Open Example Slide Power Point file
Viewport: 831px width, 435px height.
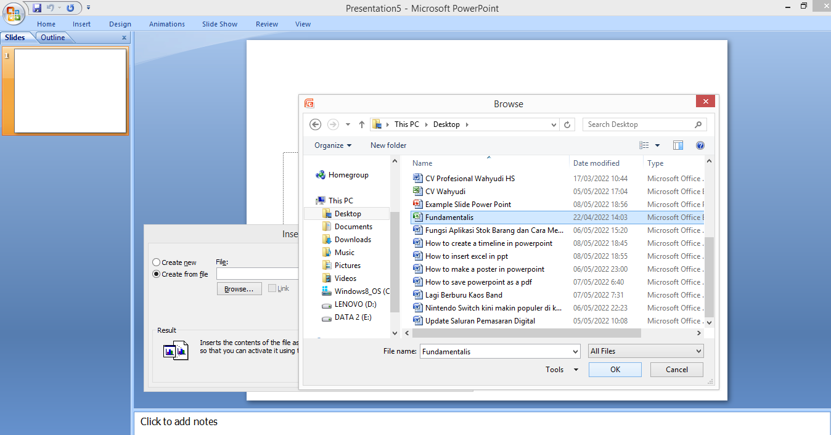click(x=468, y=205)
